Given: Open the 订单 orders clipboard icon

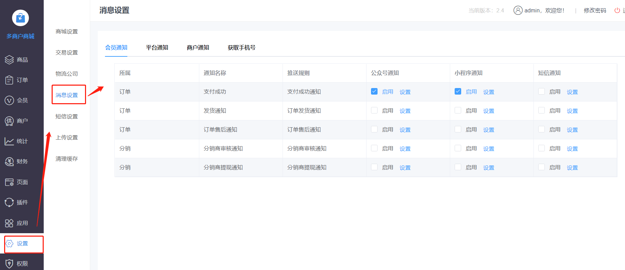Looking at the screenshot, I should point(9,80).
